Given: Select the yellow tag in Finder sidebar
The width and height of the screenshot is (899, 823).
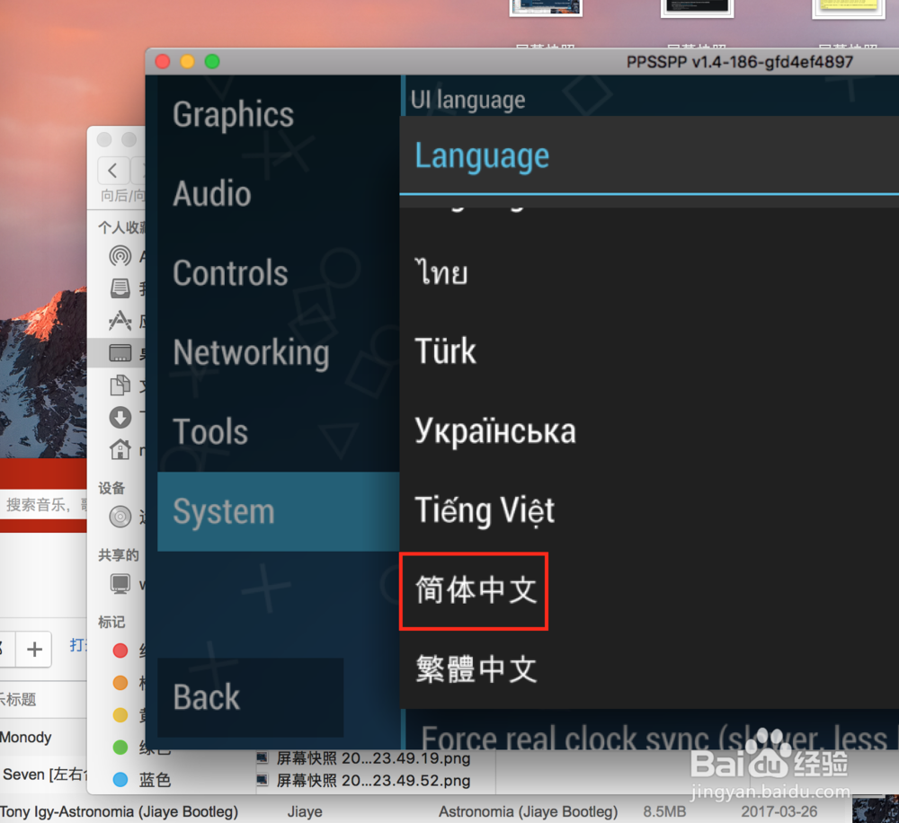Looking at the screenshot, I should [x=120, y=714].
